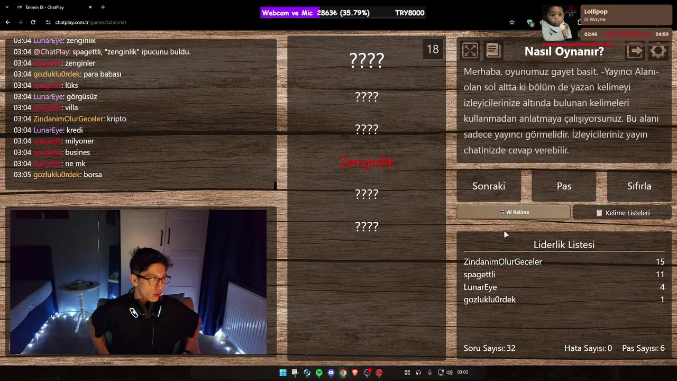Go back with the browser back arrow
Viewport: 677px width, 381px height.
coord(7,22)
